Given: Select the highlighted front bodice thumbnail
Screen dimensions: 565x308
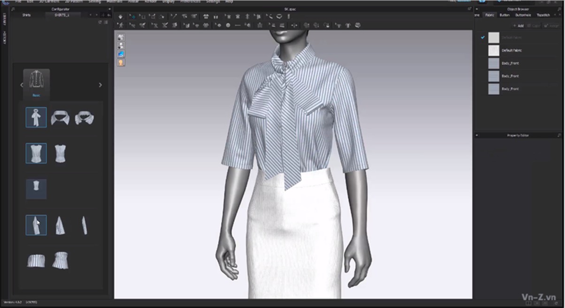Looking at the screenshot, I should tap(36, 153).
